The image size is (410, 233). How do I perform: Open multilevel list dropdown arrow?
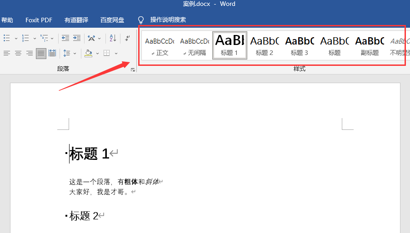point(52,39)
